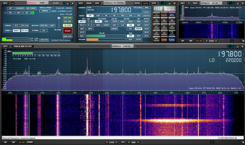The height and width of the screenshot is (145, 245).
Task: Click the decimal point key on keypad
Action: point(156,15)
